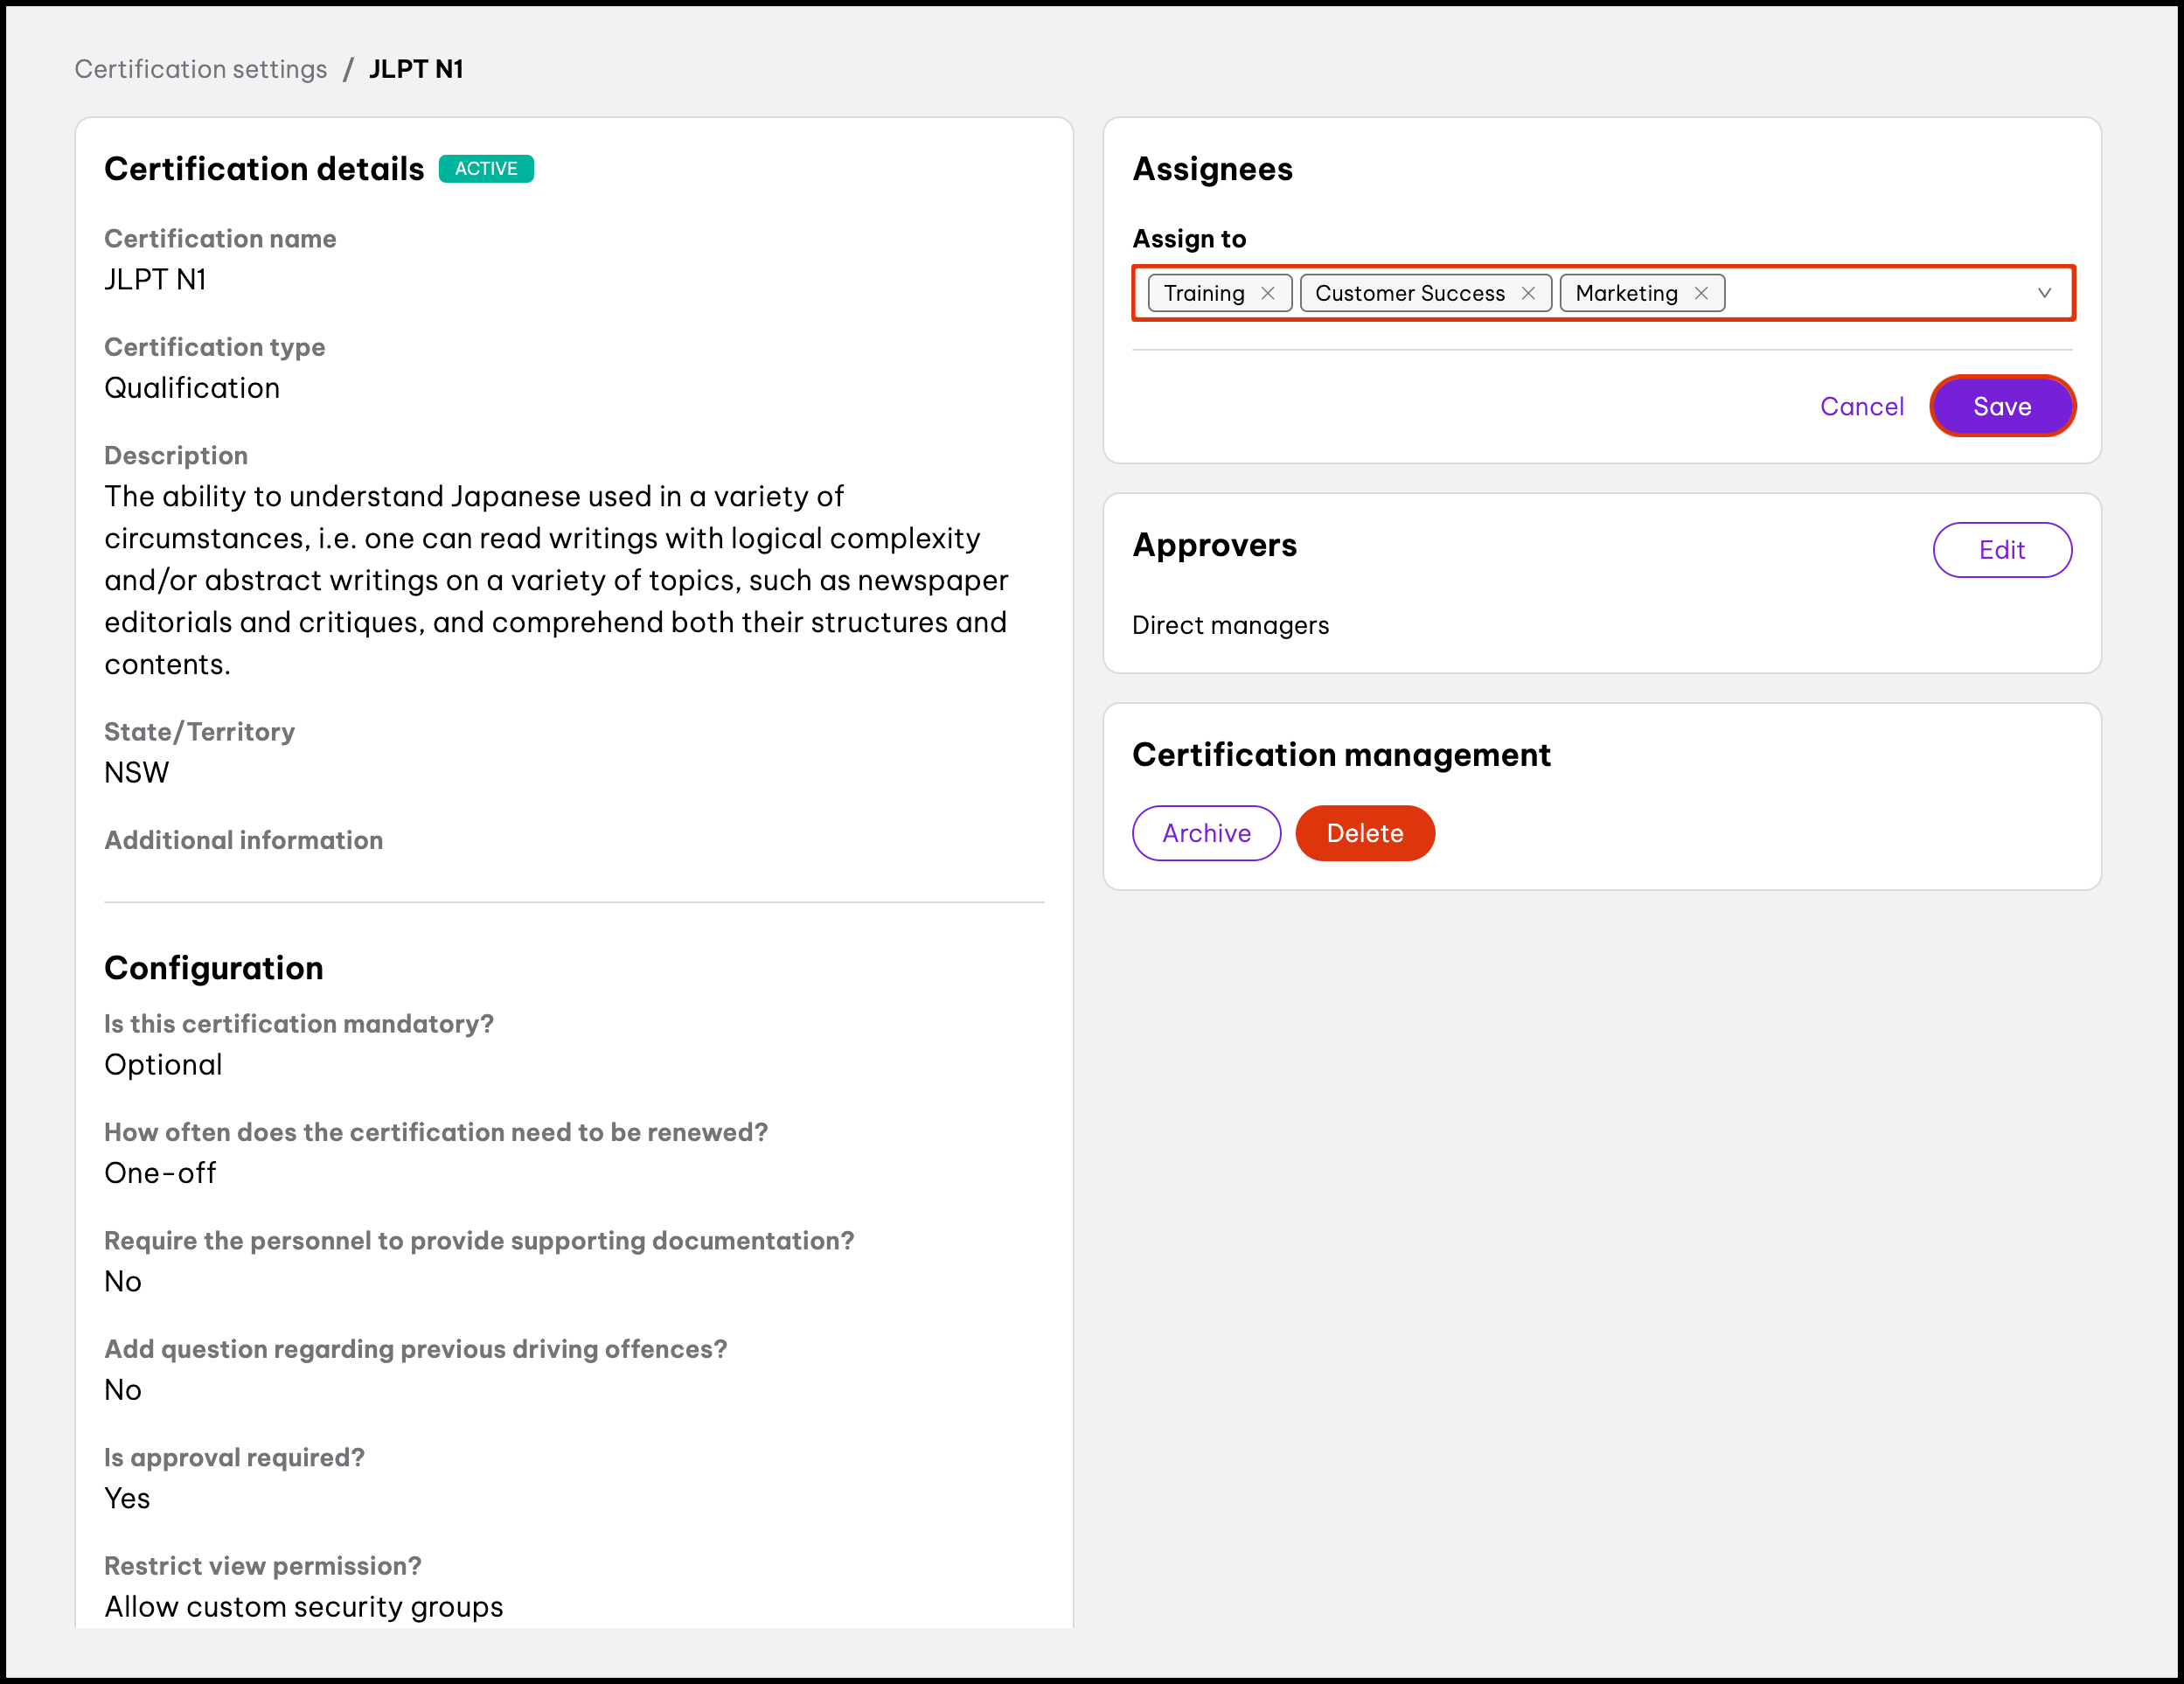
Task: Click the Approvers heading
Action: pos(1214,545)
